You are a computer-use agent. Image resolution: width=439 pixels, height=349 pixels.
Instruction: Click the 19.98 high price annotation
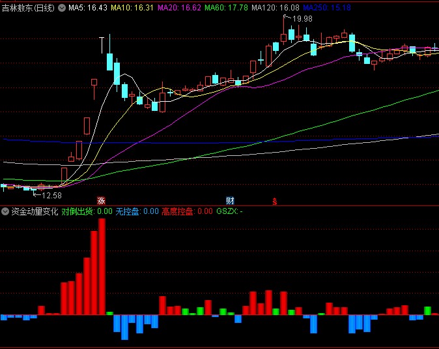302,19
